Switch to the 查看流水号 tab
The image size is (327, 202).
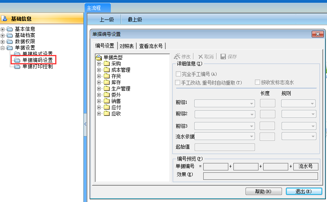pyautogui.click(x=151, y=46)
